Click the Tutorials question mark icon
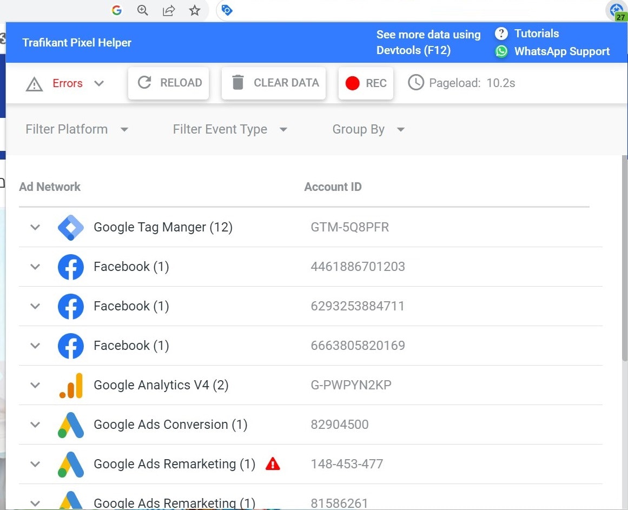Image resolution: width=628 pixels, height=510 pixels. pos(501,33)
